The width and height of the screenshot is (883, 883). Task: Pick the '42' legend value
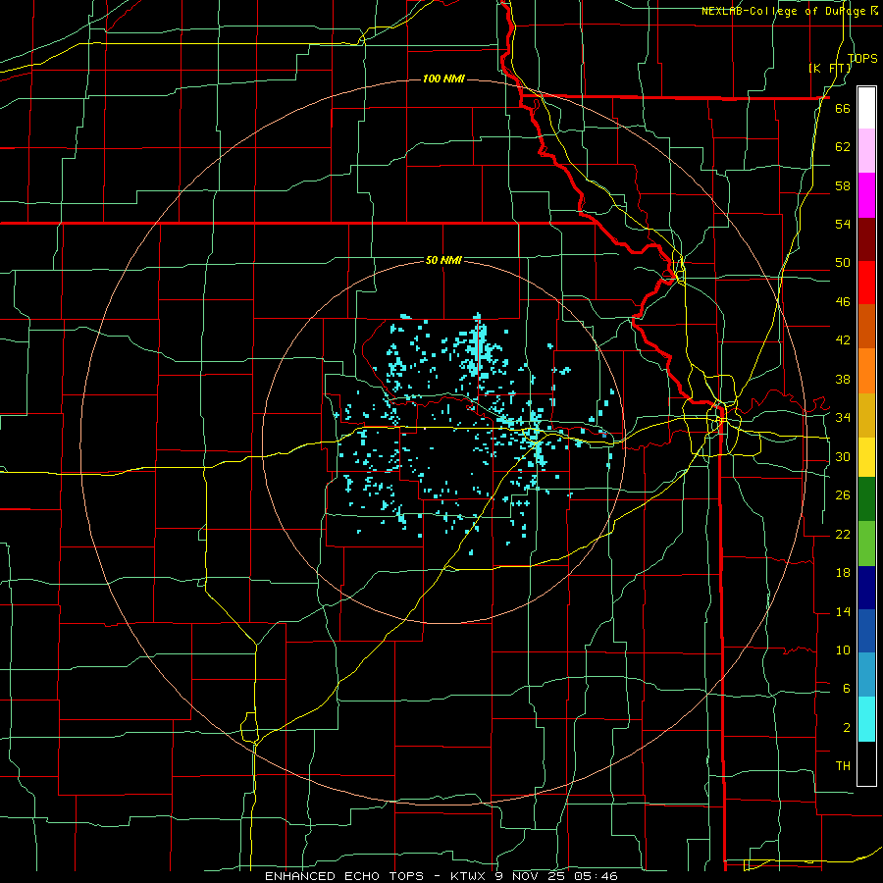tap(843, 340)
